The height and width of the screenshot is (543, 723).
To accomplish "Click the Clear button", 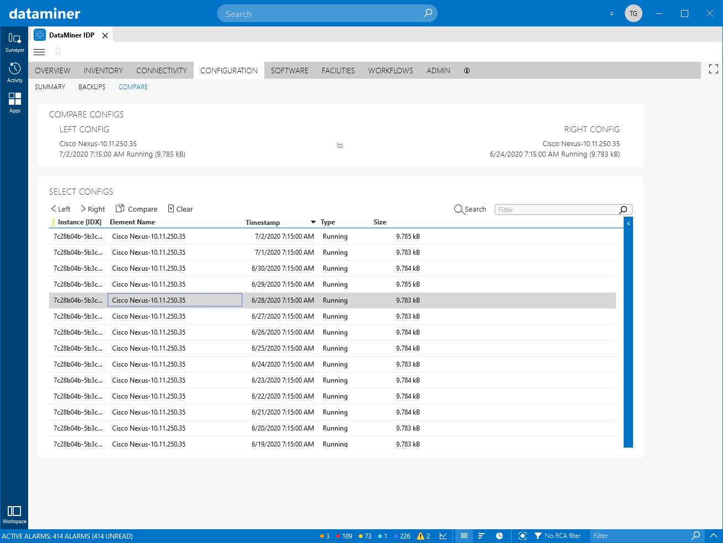I will click(180, 209).
